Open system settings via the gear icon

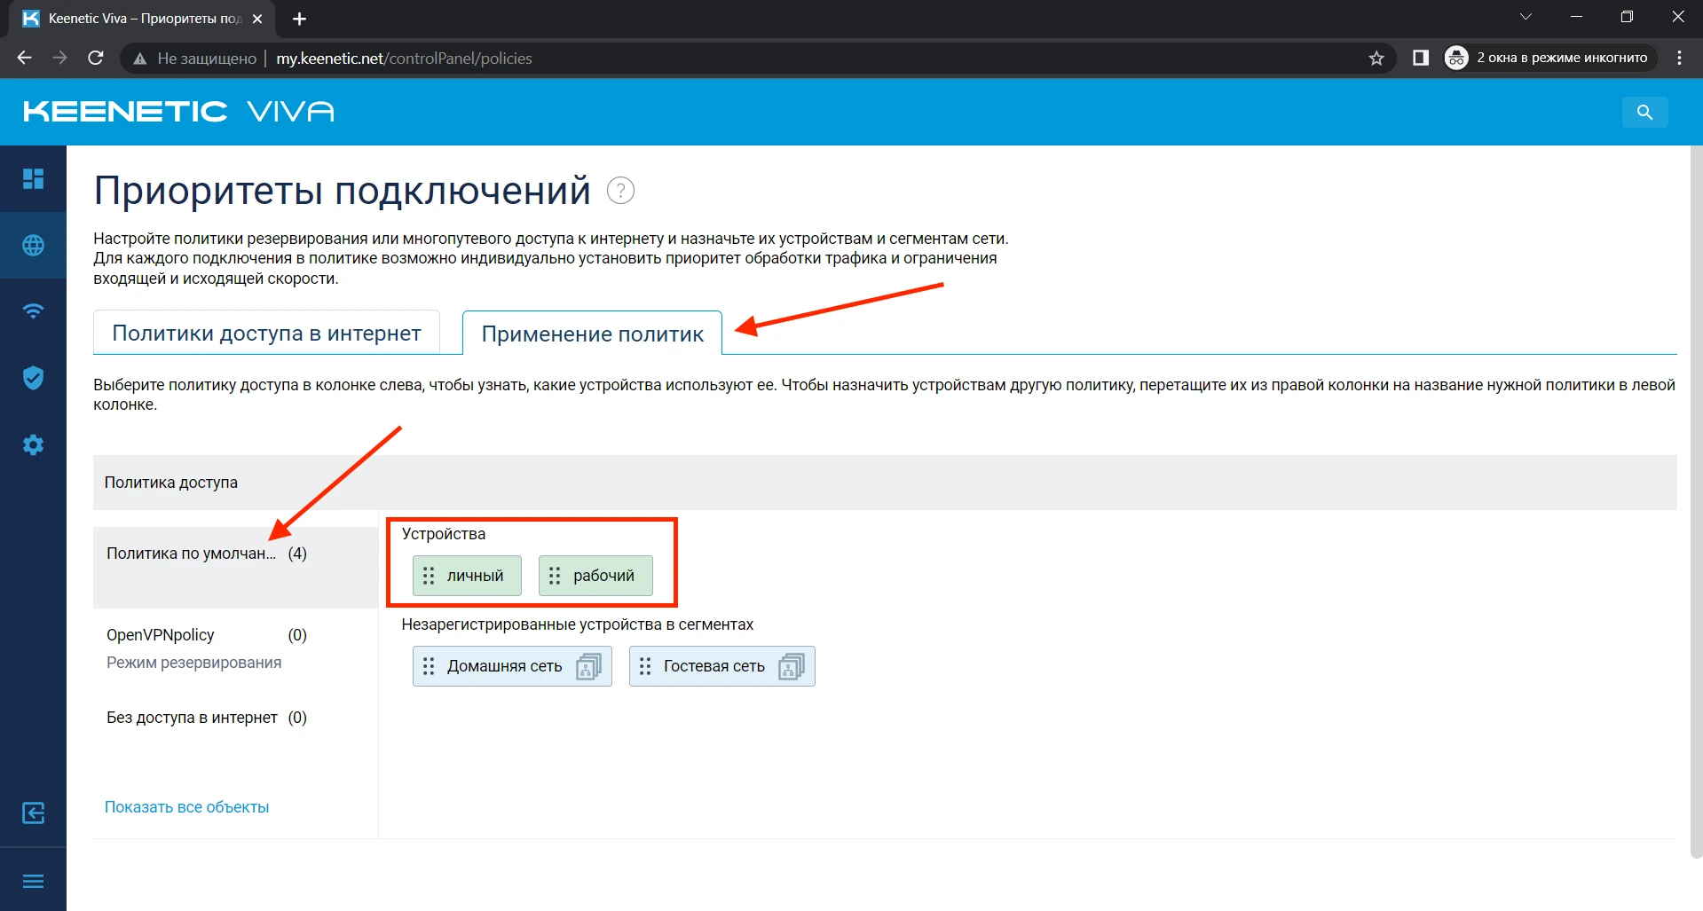[x=34, y=444]
